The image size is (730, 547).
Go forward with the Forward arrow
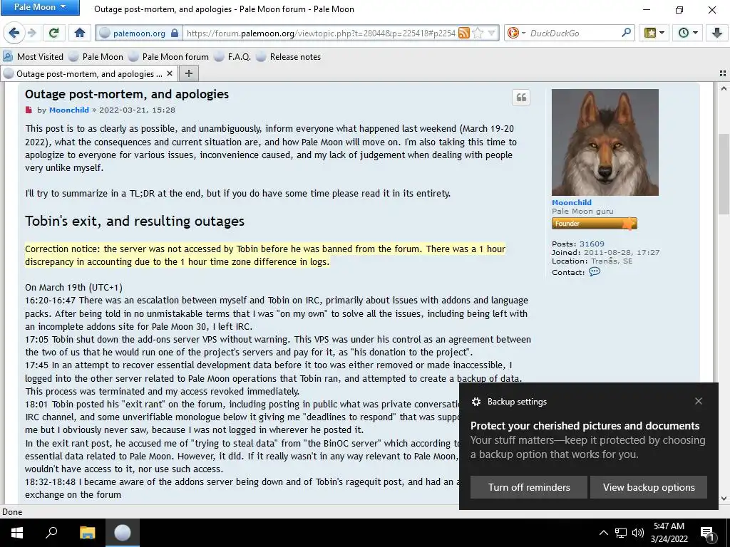(x=32, y=33)
